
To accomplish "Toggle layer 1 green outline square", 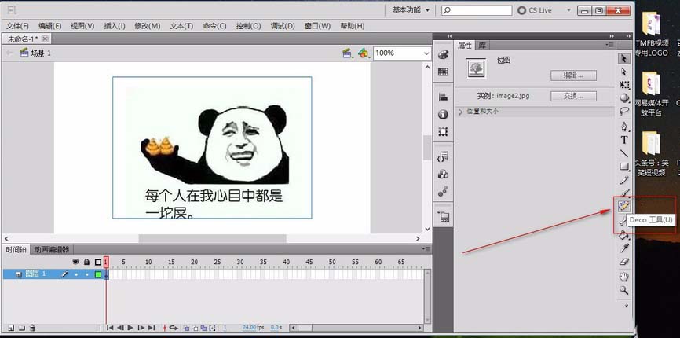I will (98, 274).
